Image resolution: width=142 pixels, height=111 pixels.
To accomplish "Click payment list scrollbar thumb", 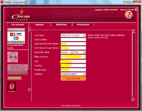I will [29, 50].
